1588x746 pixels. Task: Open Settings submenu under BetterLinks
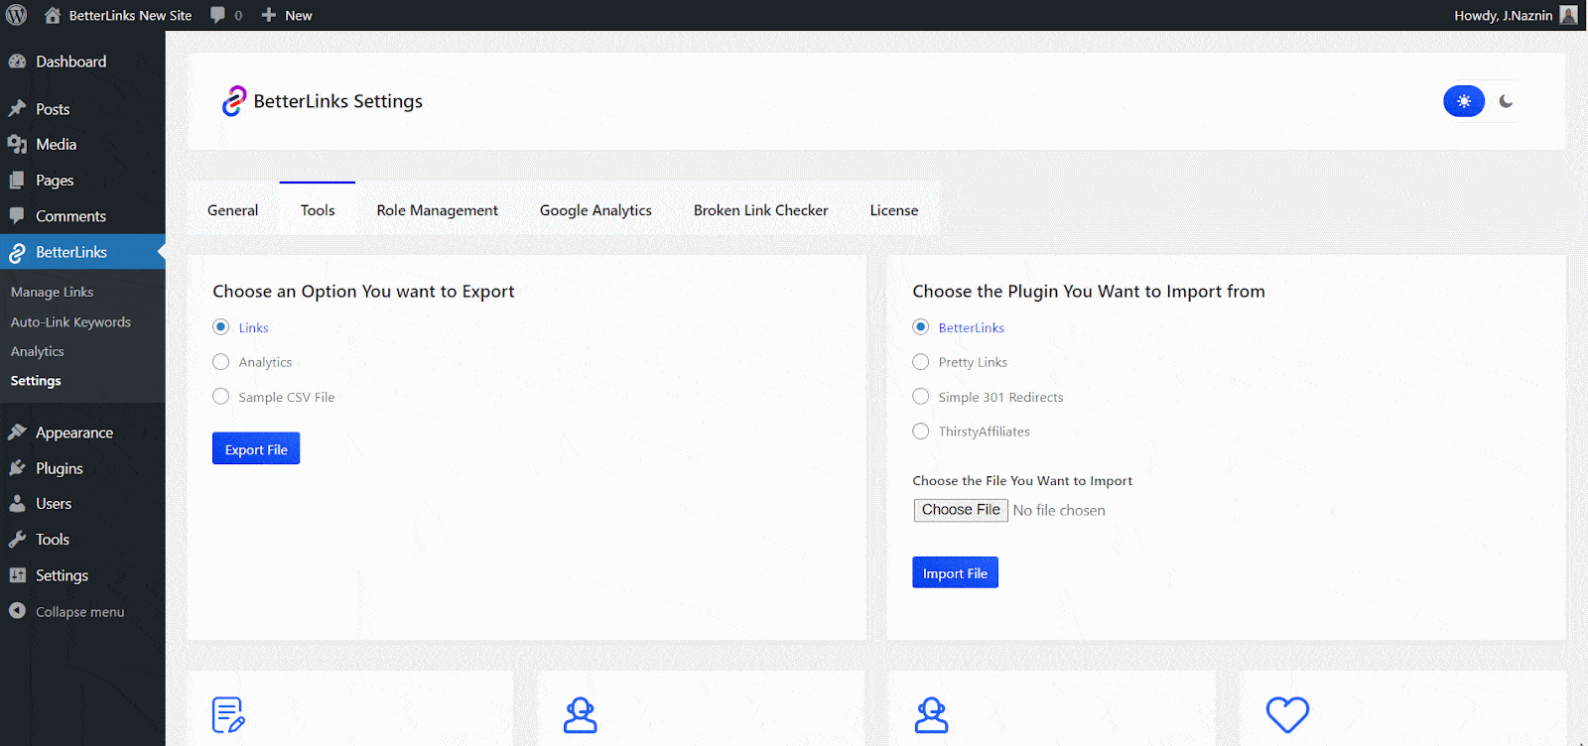click(x=36, y=381)
